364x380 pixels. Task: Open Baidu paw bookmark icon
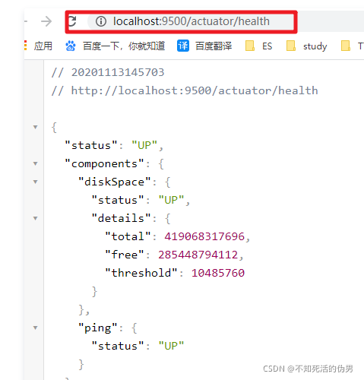(71, 46)
